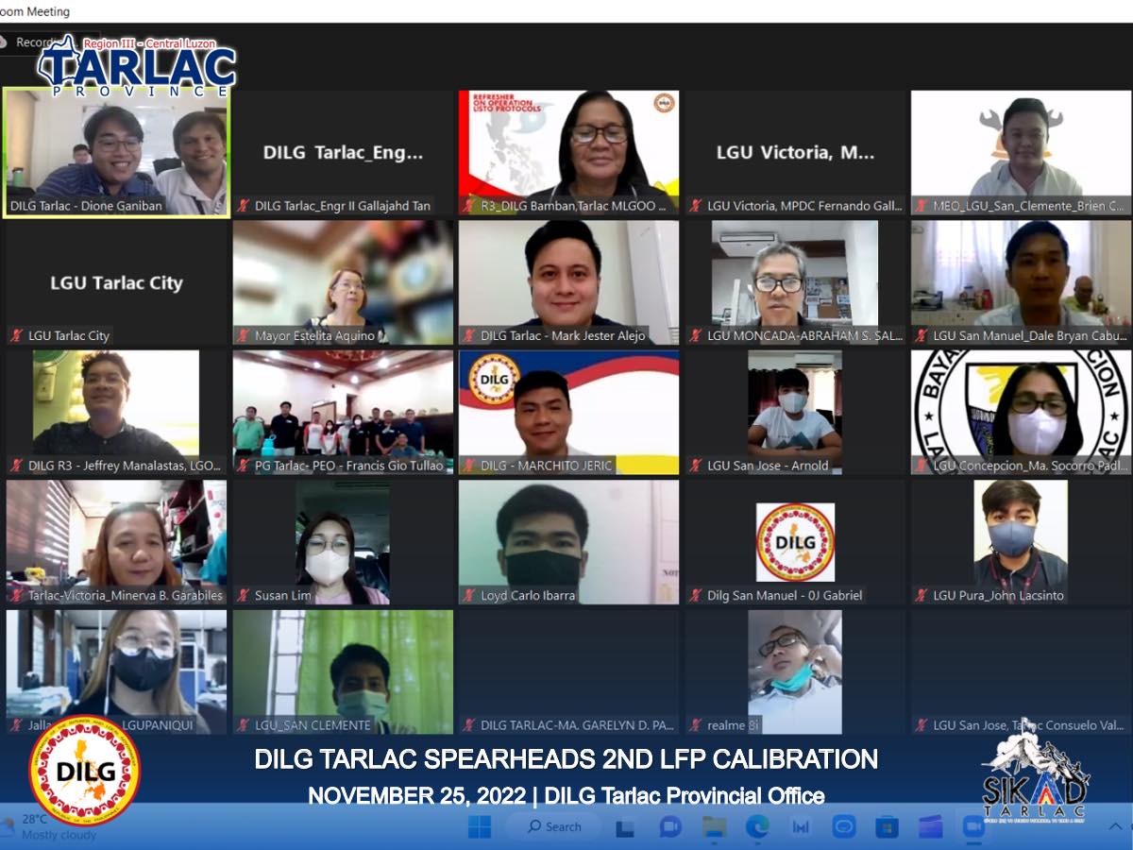Click the large 'LGU Tarlac City' placeholder text
Image resolution: width=1133 pixels, height=850 pixels.
(116, 282)
